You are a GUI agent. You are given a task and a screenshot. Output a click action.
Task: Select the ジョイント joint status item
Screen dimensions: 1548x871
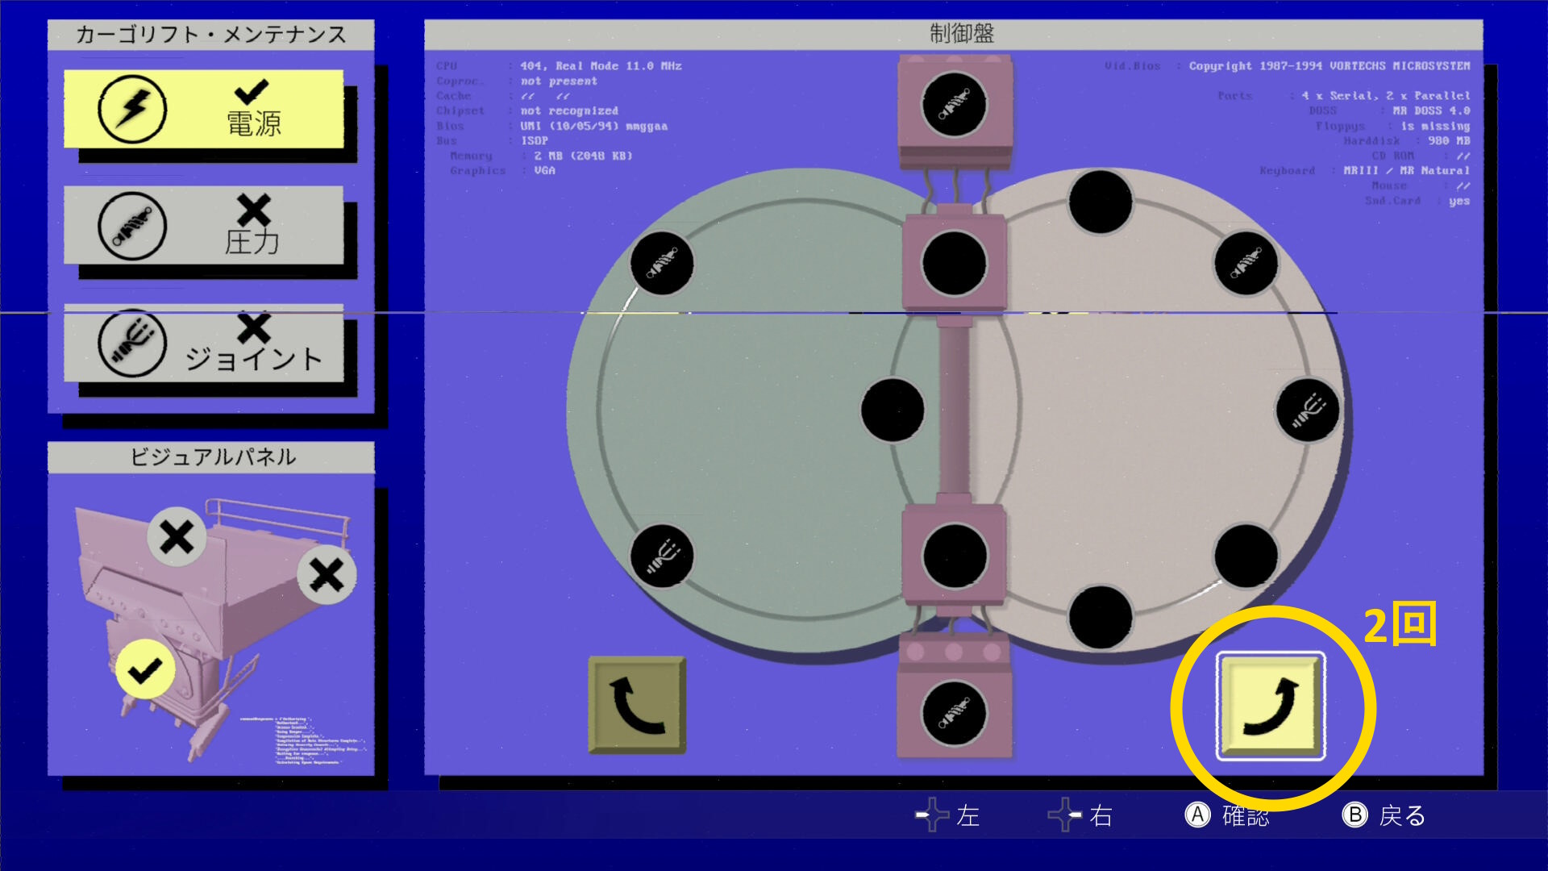[203, 343]
